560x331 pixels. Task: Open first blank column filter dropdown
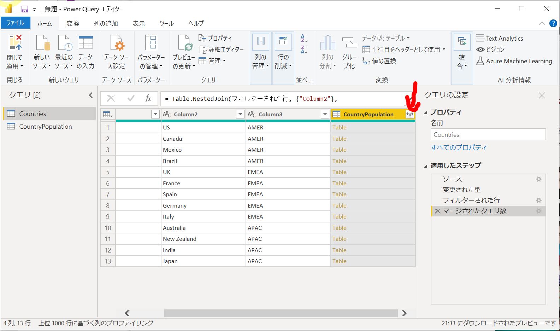(155, 114)
